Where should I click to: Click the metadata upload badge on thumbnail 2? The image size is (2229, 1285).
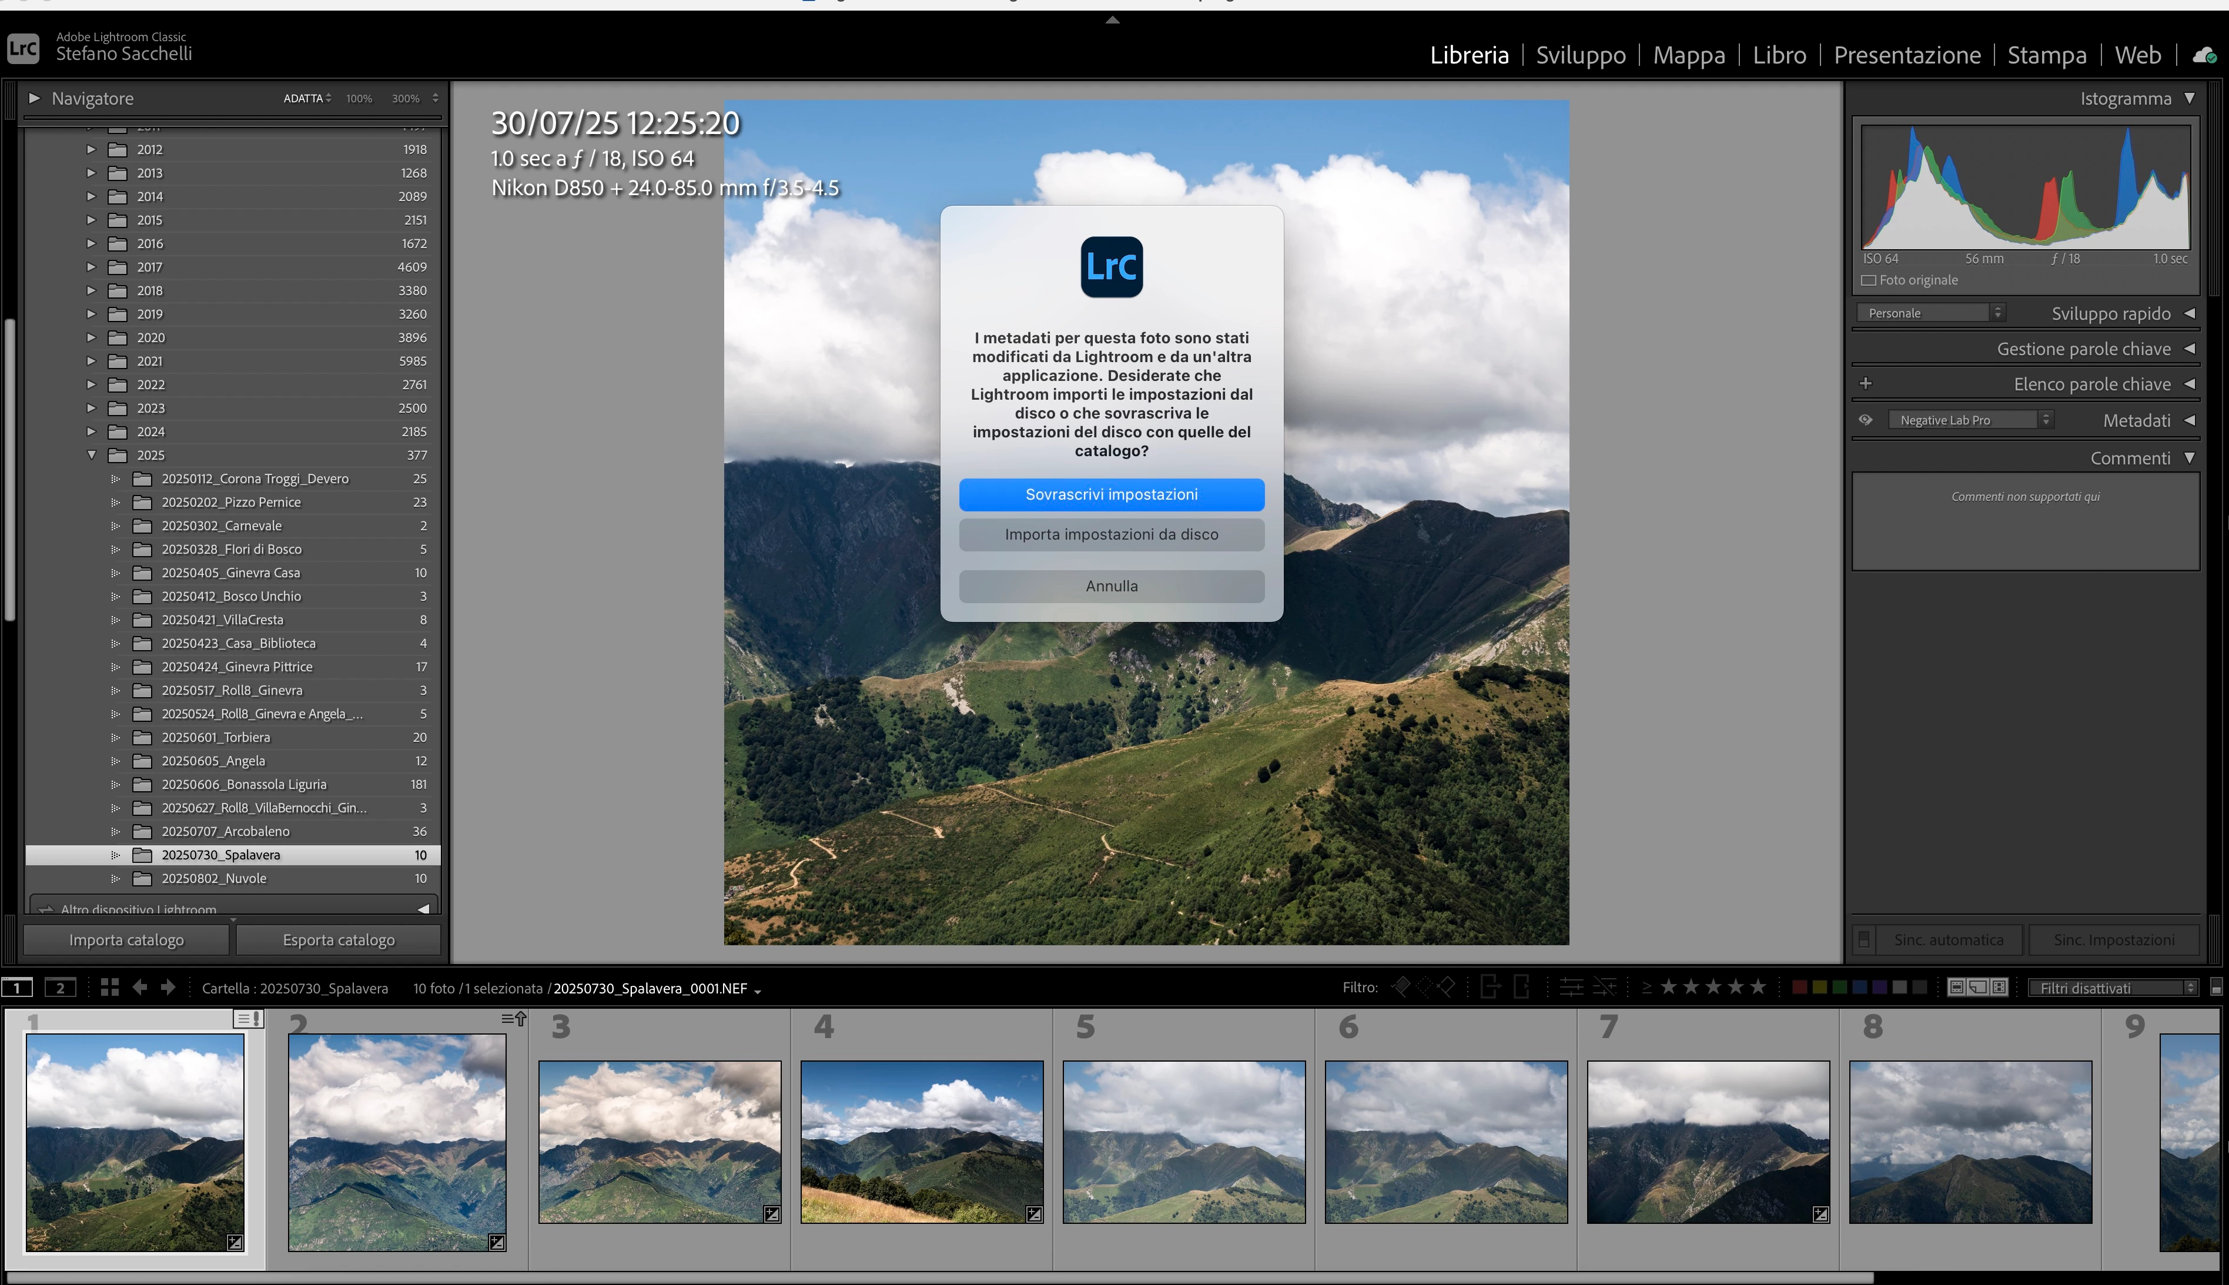pyautogui.click(x=514, y=1019)
